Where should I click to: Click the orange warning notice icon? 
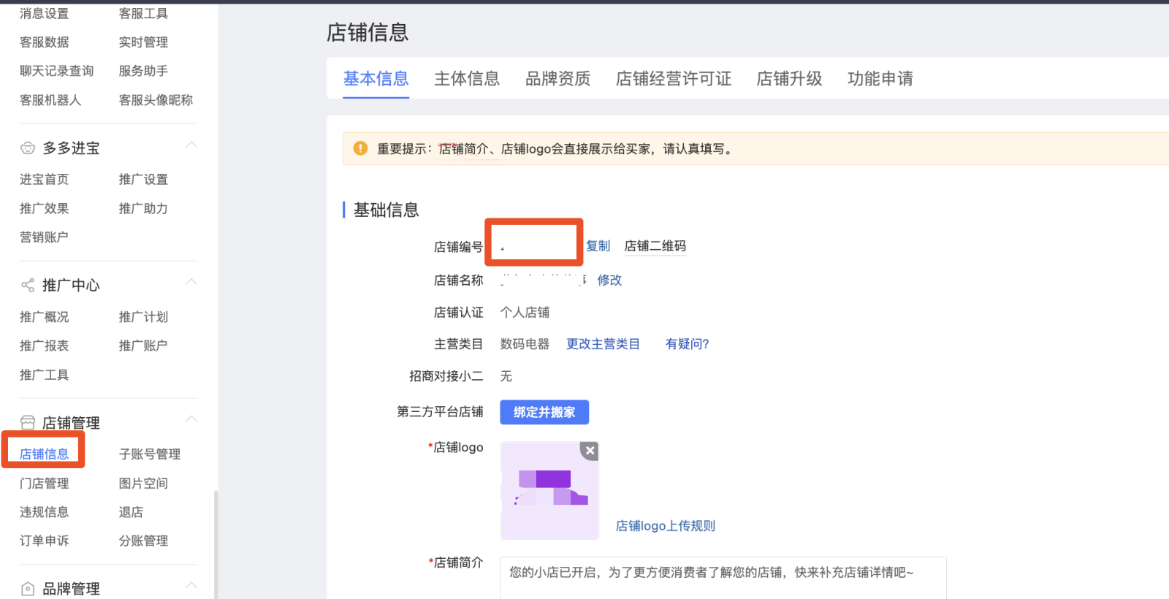point(360,148)
